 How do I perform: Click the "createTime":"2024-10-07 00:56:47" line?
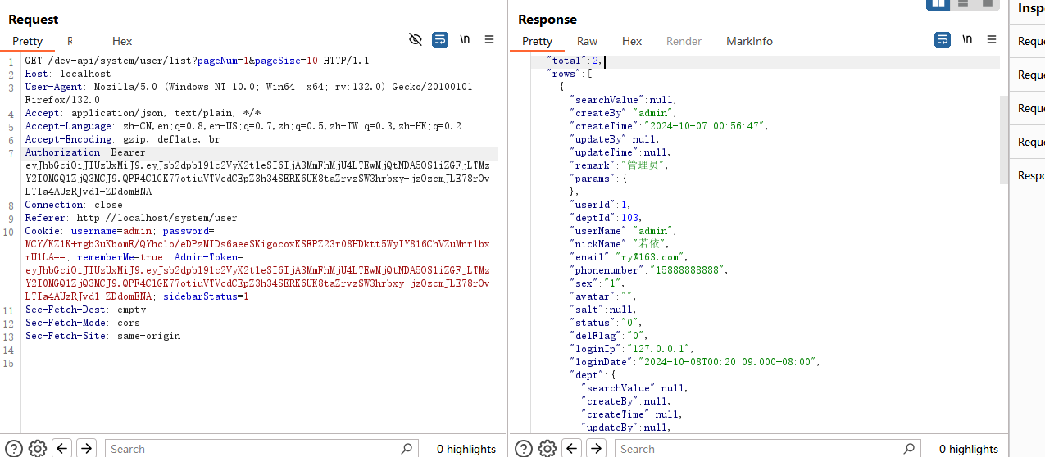tap(669, 126)
